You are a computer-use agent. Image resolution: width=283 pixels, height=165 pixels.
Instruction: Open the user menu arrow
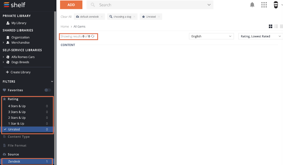282,5
